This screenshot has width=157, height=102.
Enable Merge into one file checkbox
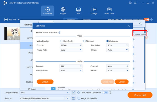79,98
